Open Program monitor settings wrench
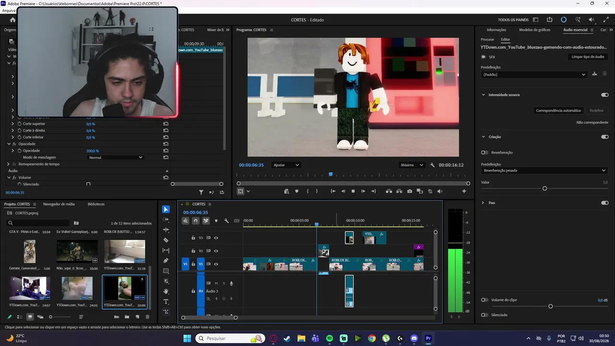This screenshot has height=346, width=615. click(x=432, y=165)
